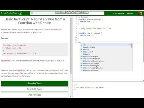Click the 'function plusThree(num)' example line

coord(16,45)
